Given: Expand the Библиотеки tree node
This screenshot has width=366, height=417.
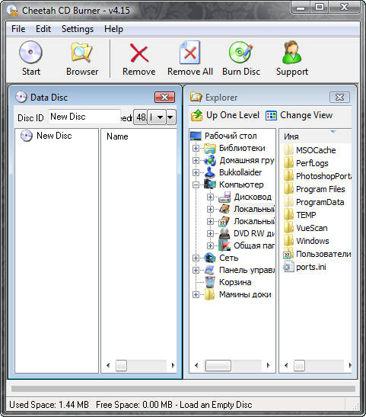Looking at the screenshot, I should pos(196,148).
